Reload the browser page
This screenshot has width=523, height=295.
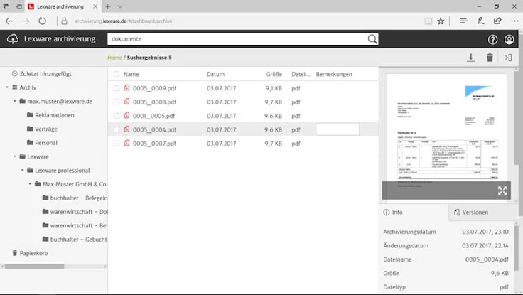tap(42, 21)
